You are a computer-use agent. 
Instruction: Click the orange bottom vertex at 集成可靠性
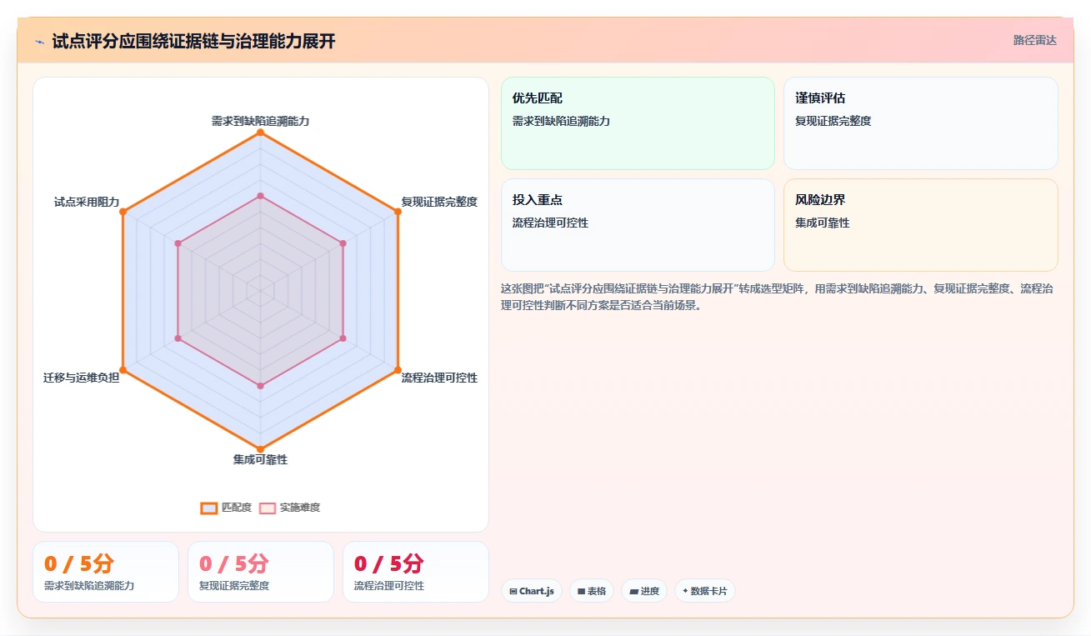click(260, 448)
